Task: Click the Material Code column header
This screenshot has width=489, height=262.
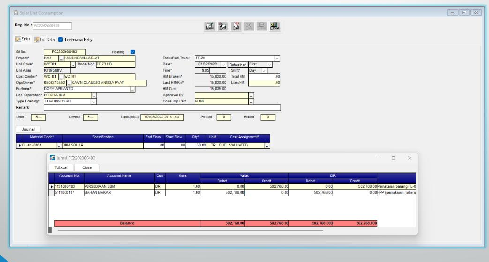Action: click(42, 137)
